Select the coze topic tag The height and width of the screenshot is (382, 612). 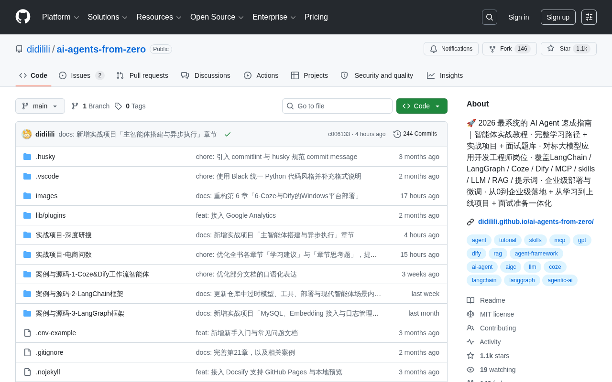coord(555,267)
